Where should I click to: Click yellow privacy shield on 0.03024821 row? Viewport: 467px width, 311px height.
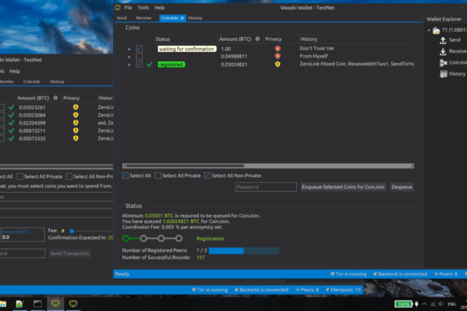tap(278, 64)
